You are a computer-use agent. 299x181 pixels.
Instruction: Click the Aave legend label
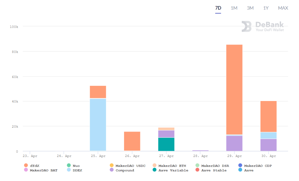click(x=249, y=170)
